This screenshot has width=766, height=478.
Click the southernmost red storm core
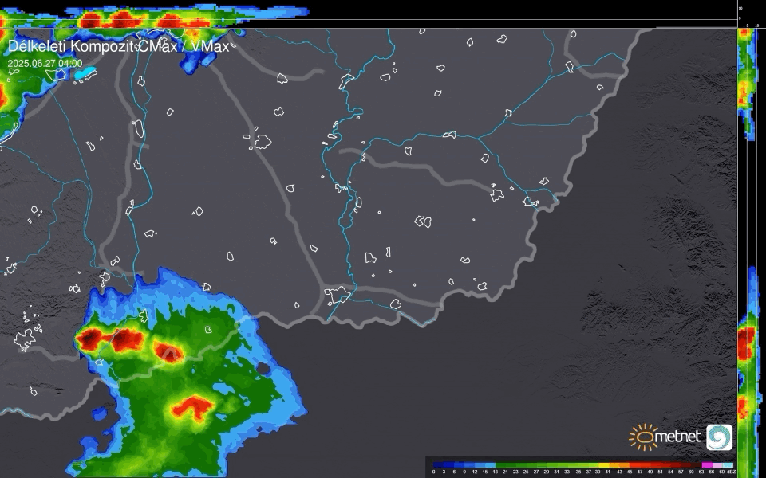[x=190, y=409]
